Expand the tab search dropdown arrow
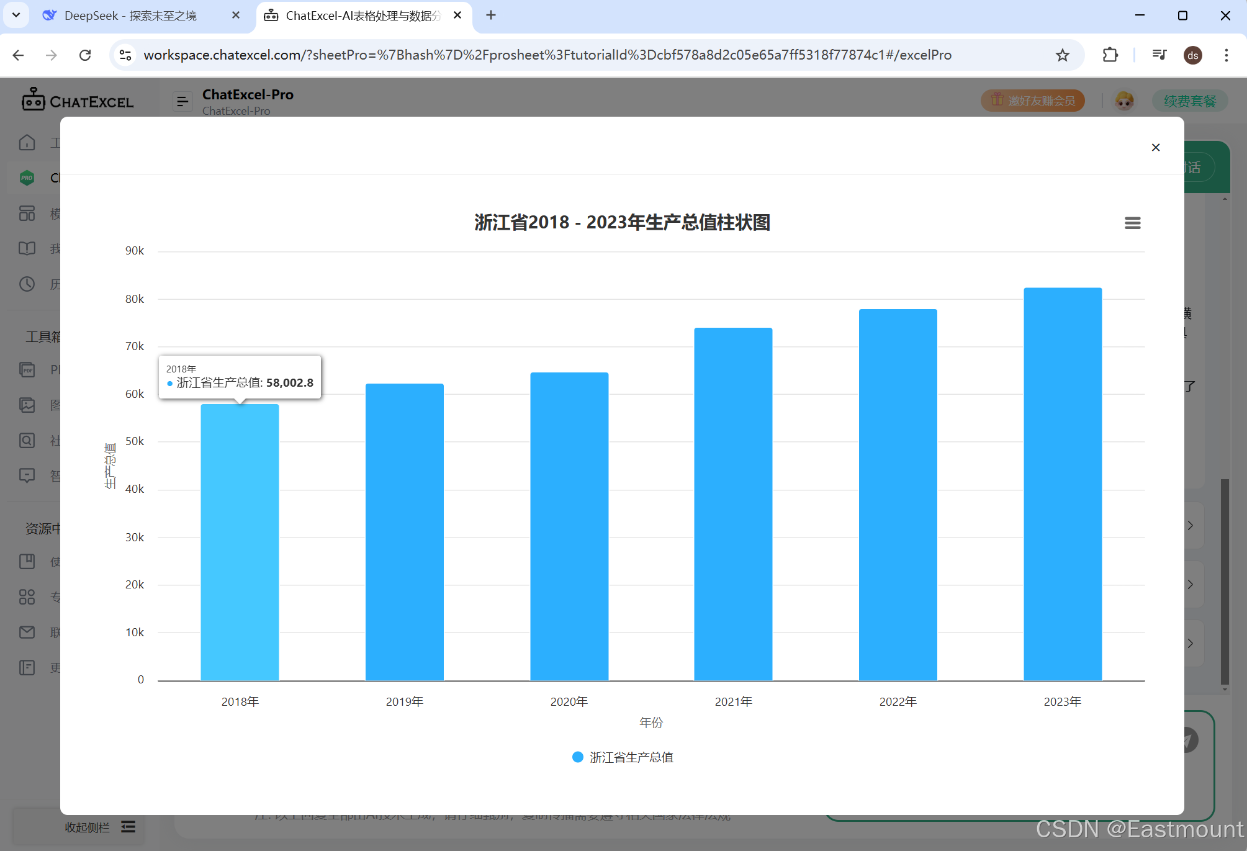 [16, 15]
